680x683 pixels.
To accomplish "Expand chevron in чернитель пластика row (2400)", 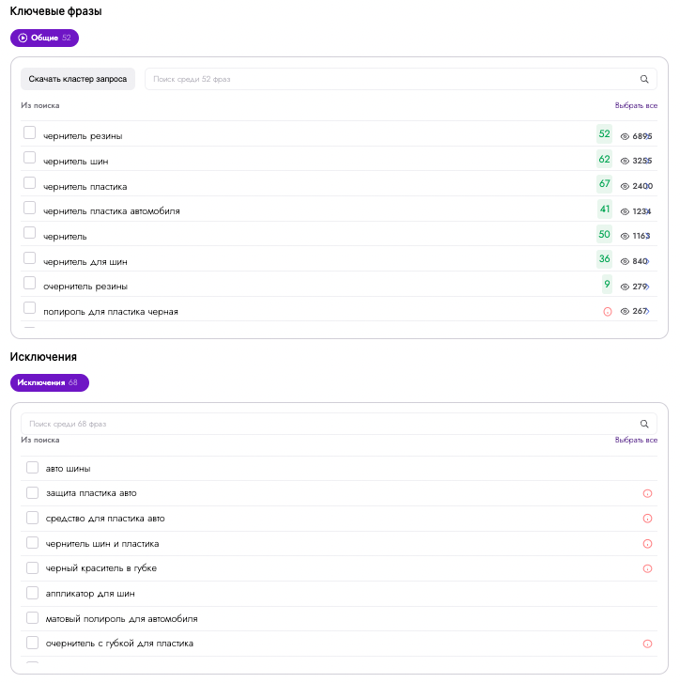I will (x=648, y=186).
